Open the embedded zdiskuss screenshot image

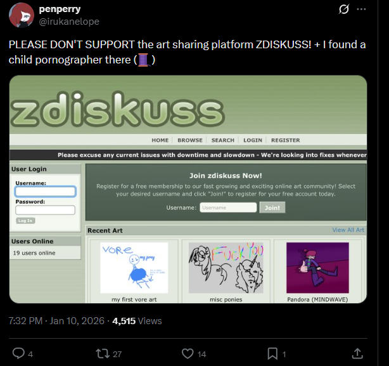pyautogui.click(x=188, y=189)
